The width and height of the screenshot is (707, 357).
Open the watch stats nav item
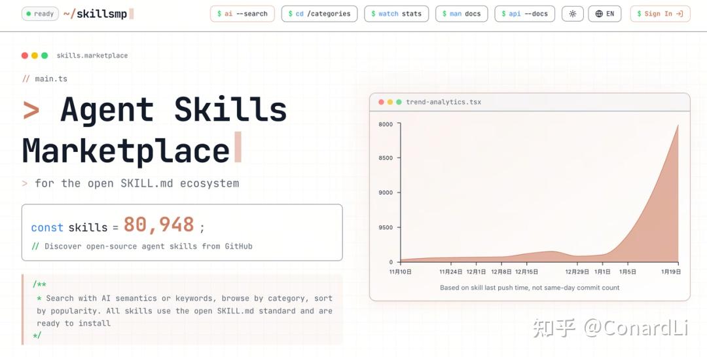coord(396,14)
